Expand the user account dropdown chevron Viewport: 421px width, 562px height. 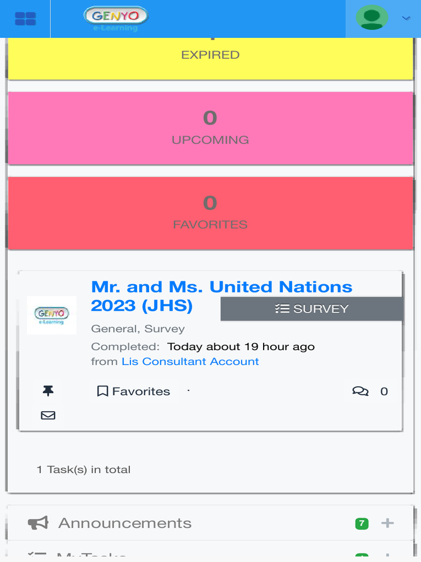(406, 18)
